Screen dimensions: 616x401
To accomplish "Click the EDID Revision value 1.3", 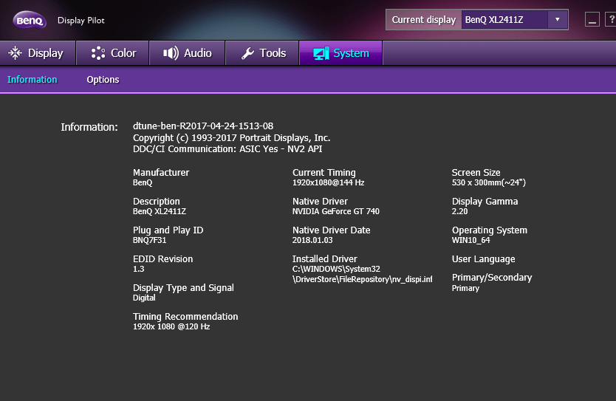I will click(138, 269).
